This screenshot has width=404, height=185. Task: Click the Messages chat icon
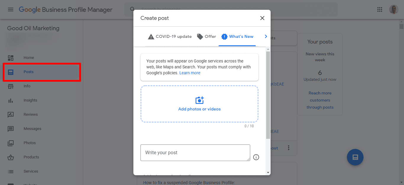pos(11,129)
